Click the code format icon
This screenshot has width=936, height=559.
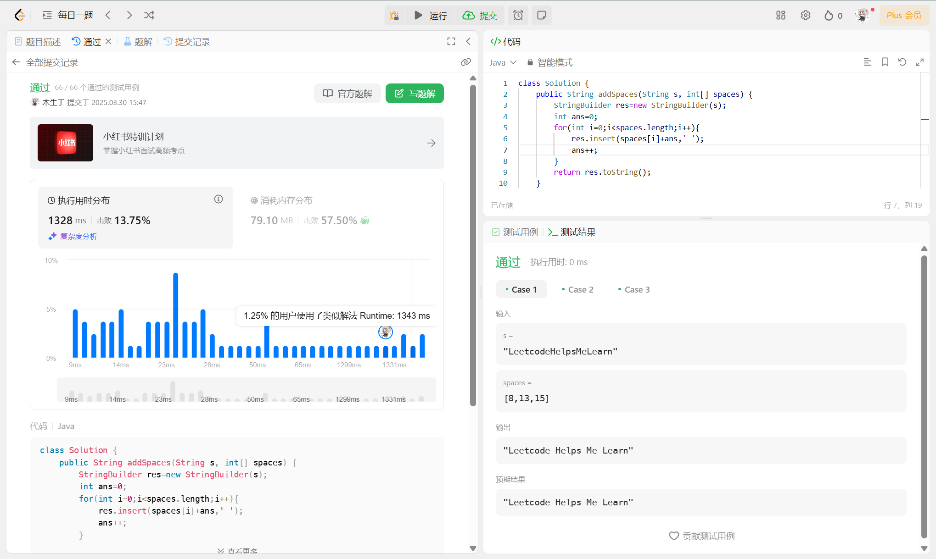(x=867, y=62)
